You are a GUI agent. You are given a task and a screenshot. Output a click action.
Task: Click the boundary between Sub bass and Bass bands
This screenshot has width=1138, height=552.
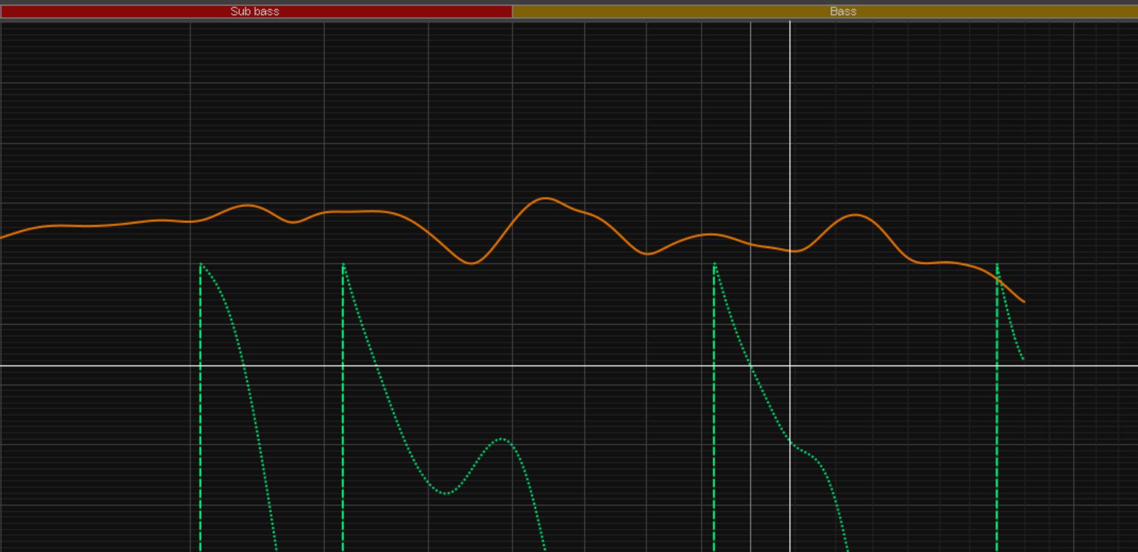(x=512, y=12)
